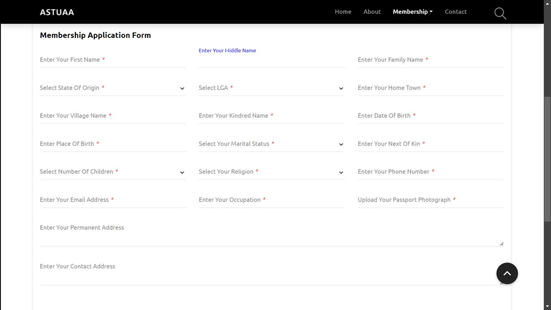The width and height of the screenshot is (551, 310).
Task: Click the scroll-to-top arrow button
Action: coord(507,273)
